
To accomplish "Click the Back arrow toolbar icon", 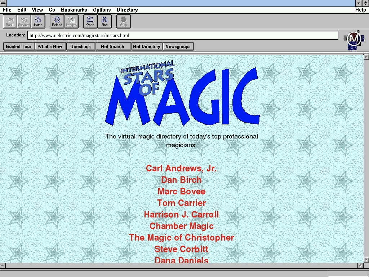I will coord(10,21).
